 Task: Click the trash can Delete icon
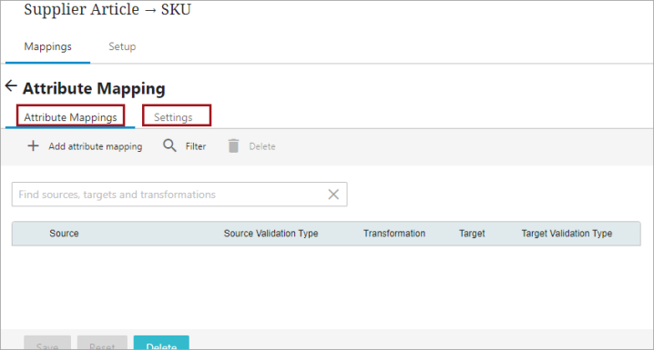coord(233,146)
